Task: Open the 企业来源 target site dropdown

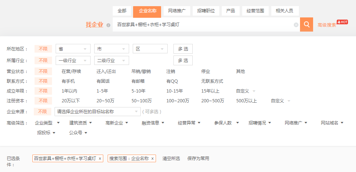Action: pyautogui.click(x=97, y=111)
